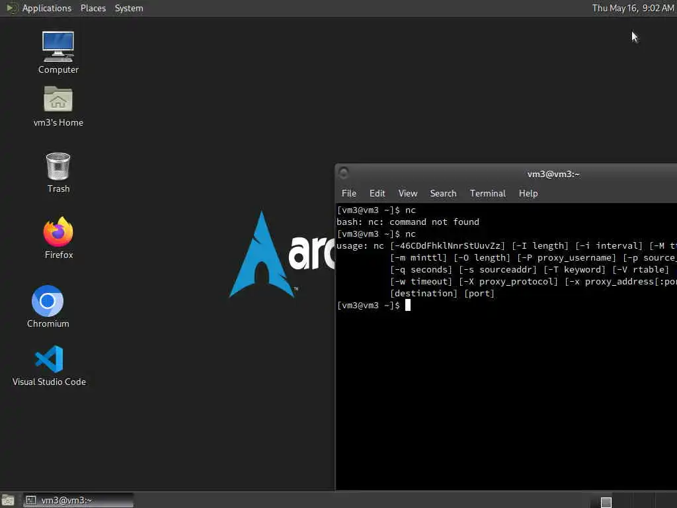Viewport: 677px width, 508px height.
Task: Click the terminal window menu button in titlebar
Action: [x=344, y=173]
